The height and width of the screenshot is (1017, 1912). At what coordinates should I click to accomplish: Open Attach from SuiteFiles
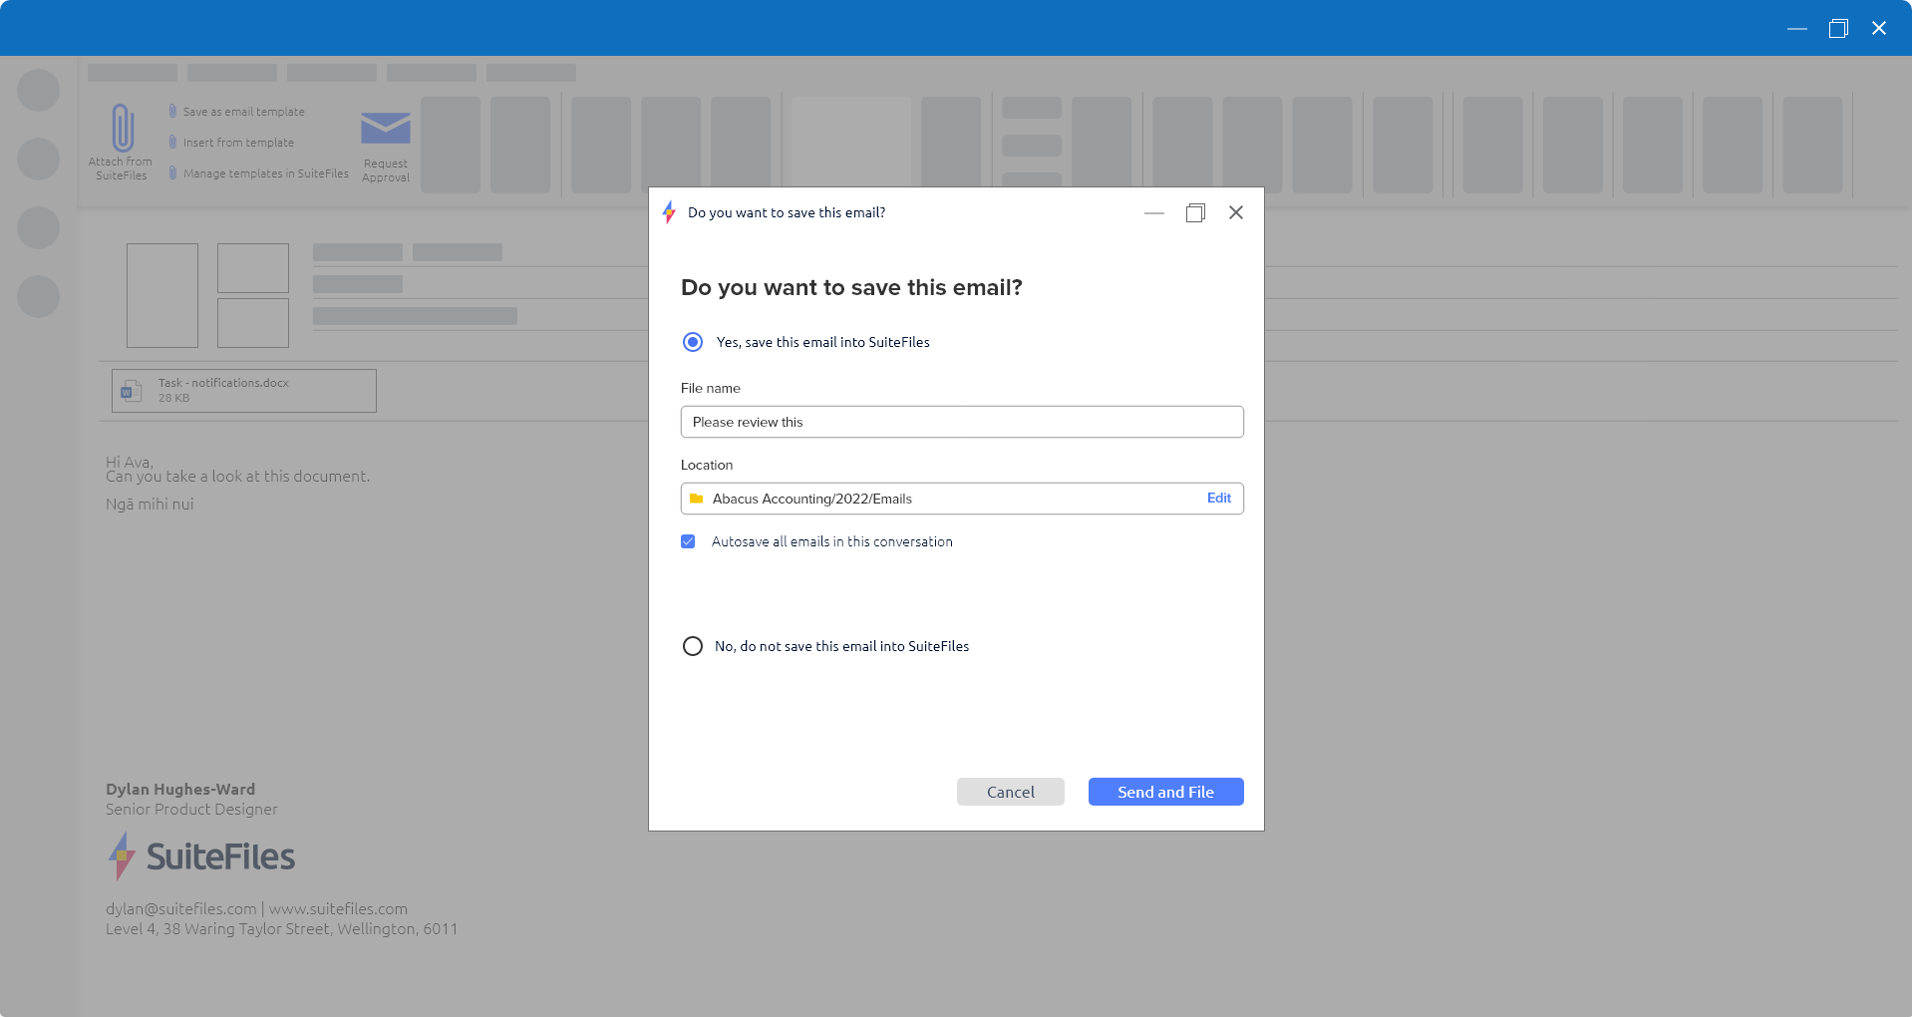point(120,140)
